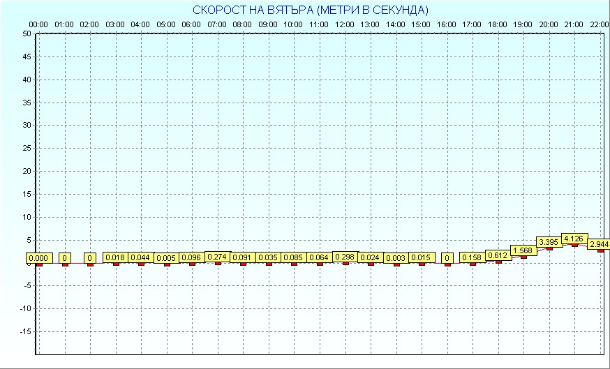The image size is (610, 369).
Task: Select the 4.126 peak value label
Action: 574,238
